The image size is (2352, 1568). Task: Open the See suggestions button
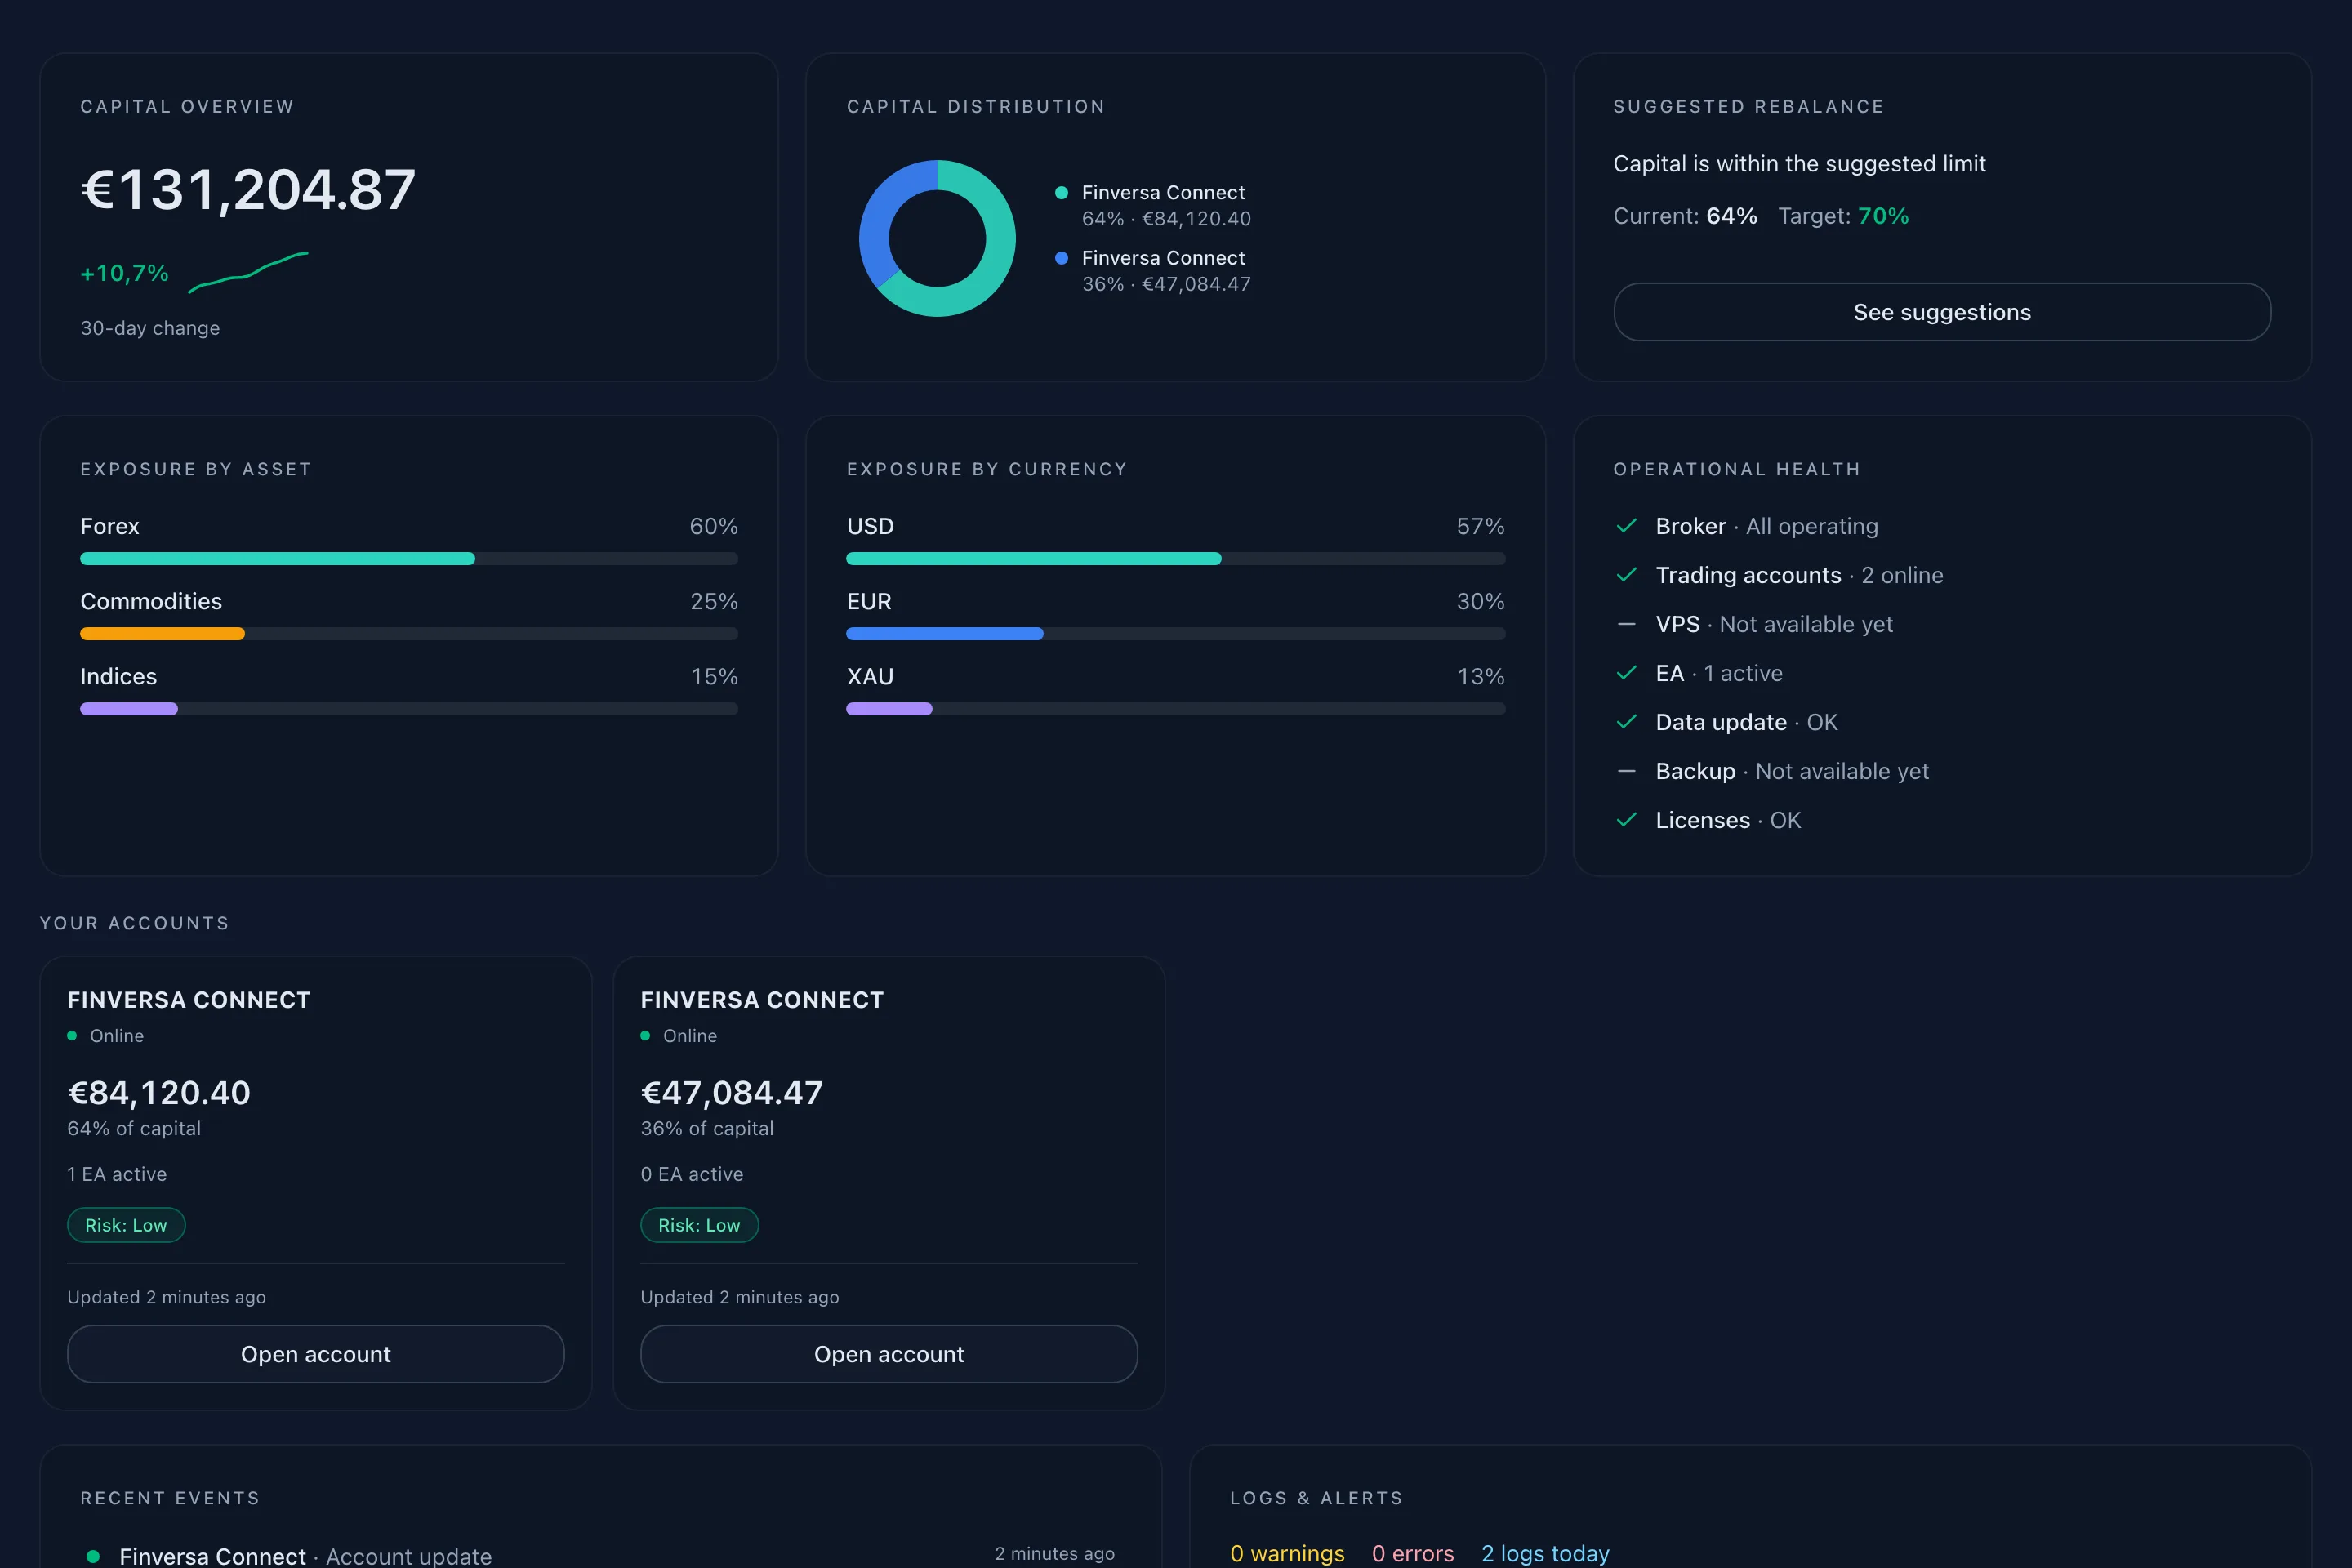click(x=1941, y=312)
